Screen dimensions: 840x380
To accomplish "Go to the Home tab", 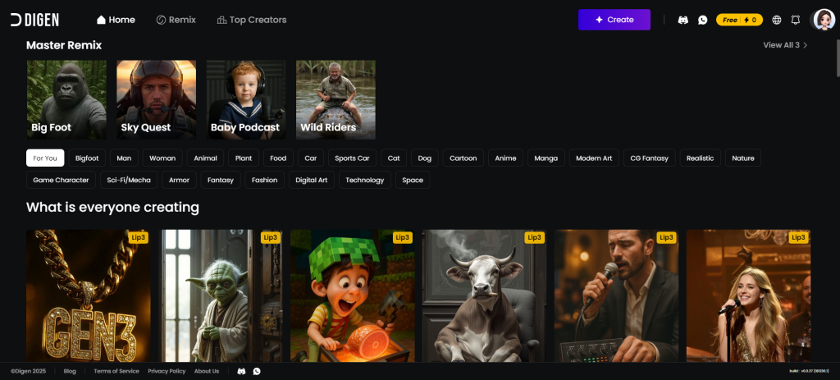I will (116, 20).
